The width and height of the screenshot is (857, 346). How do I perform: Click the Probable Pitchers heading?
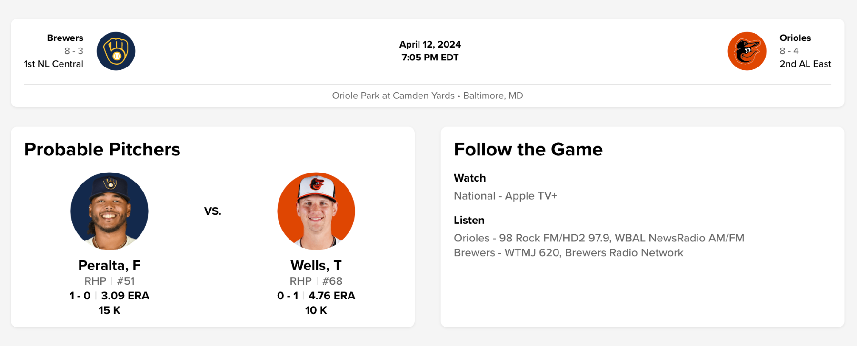click(x=102, y=149)
